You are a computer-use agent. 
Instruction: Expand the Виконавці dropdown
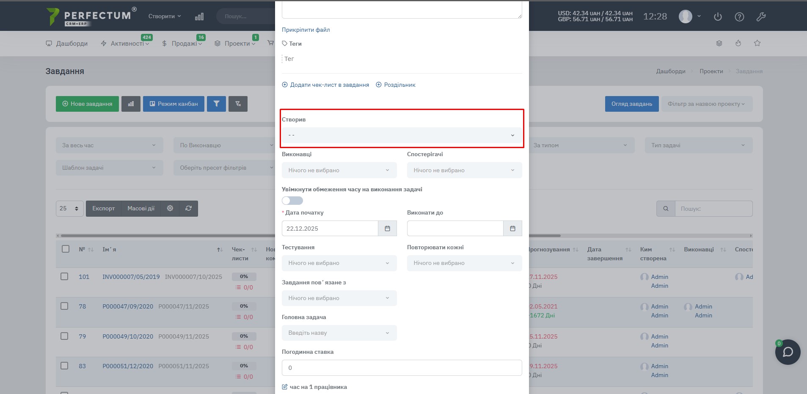pos(339,170)
